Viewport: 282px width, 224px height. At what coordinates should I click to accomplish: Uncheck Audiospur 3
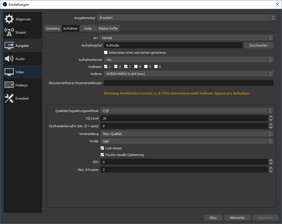coord(126,67)
